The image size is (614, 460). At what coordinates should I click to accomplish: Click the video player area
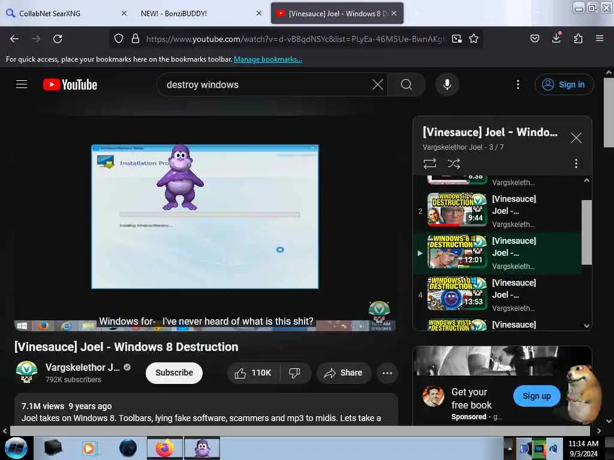coord(205,223)
